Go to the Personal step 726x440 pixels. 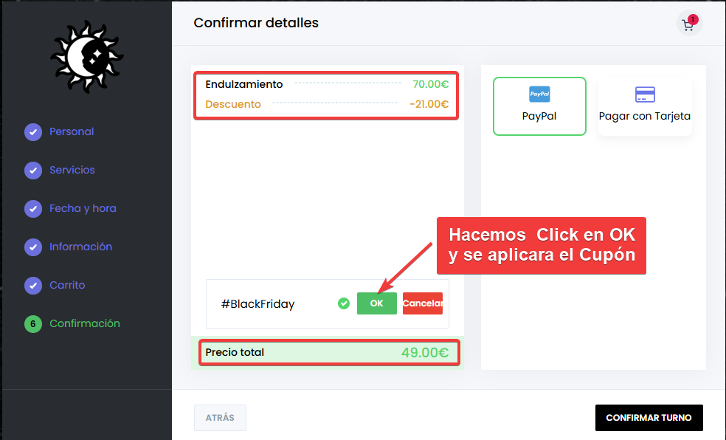click(x=72, y=132)
